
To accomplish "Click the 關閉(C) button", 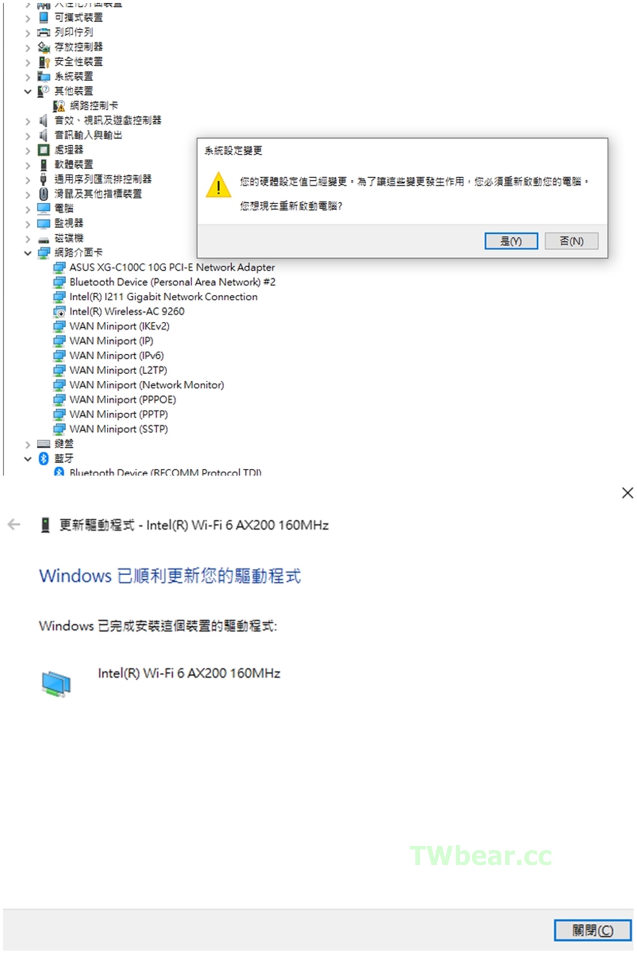I will point(592,930).
